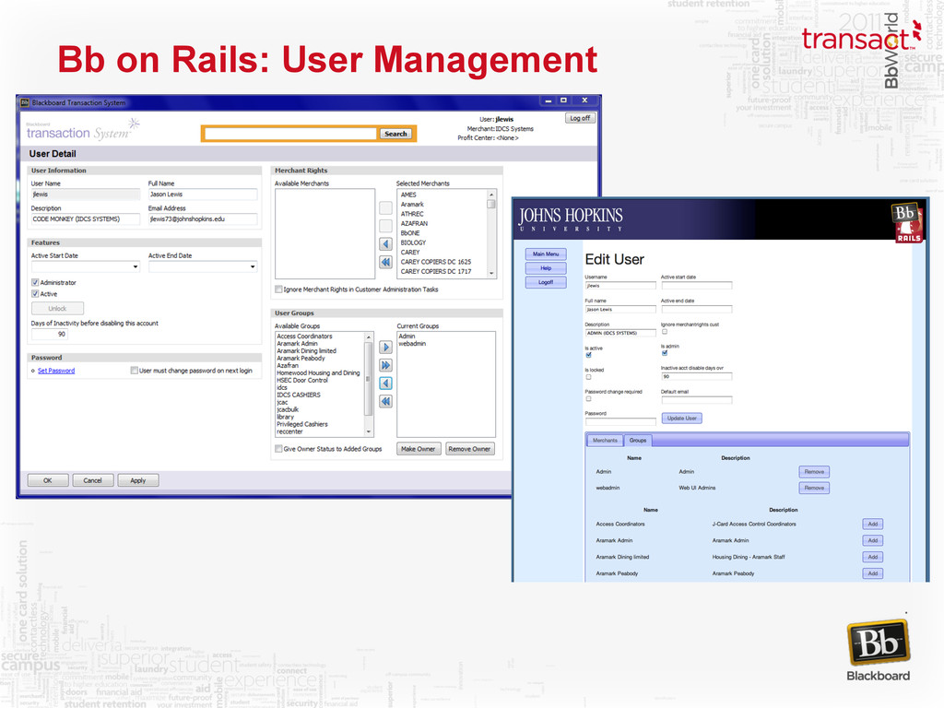Click the Search button
944x708 pixels.
click(395, 134)
